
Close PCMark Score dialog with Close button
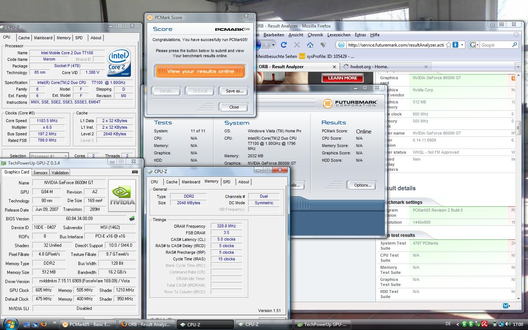[234, 107]
